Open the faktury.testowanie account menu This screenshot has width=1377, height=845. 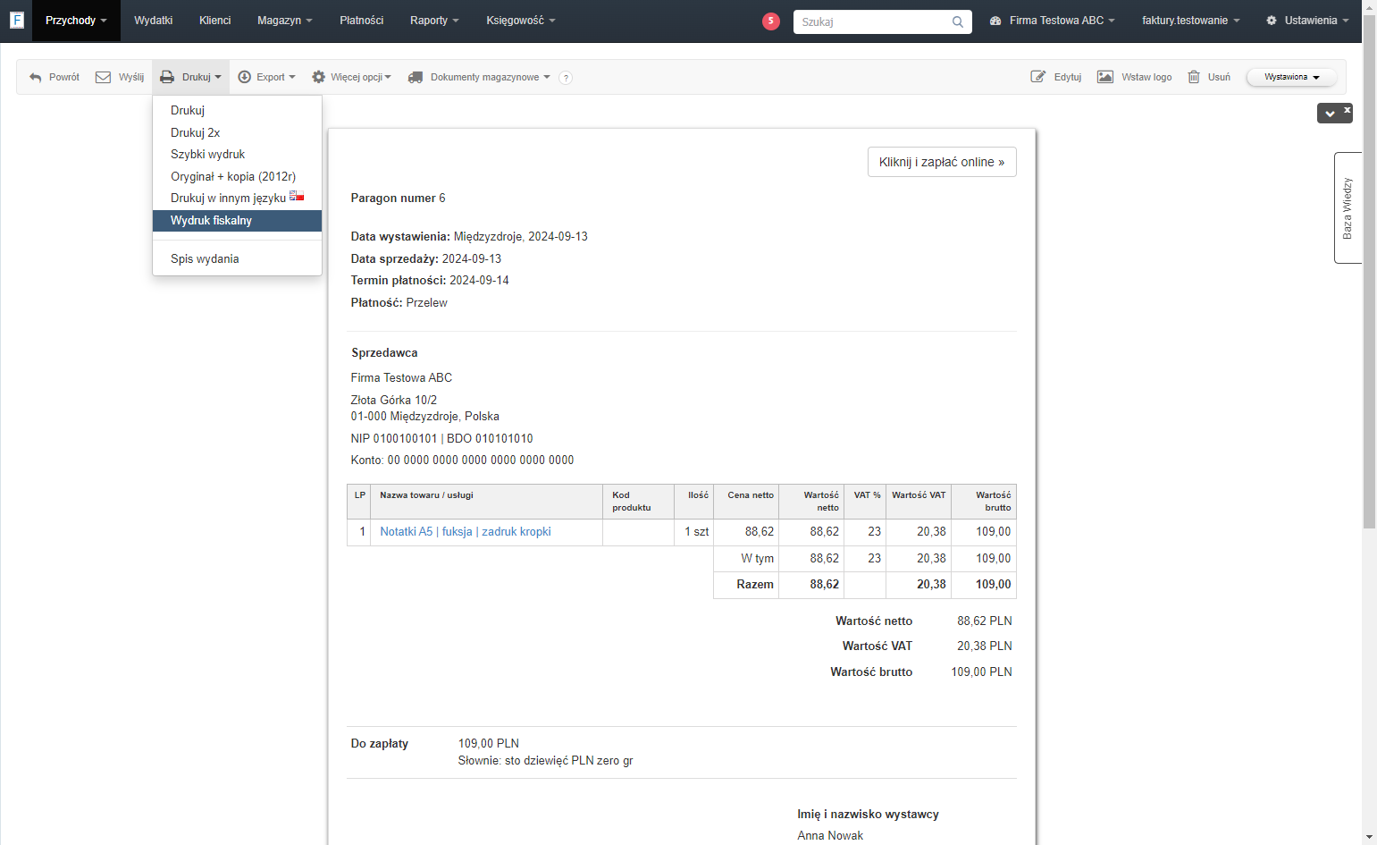(1191, 21)
